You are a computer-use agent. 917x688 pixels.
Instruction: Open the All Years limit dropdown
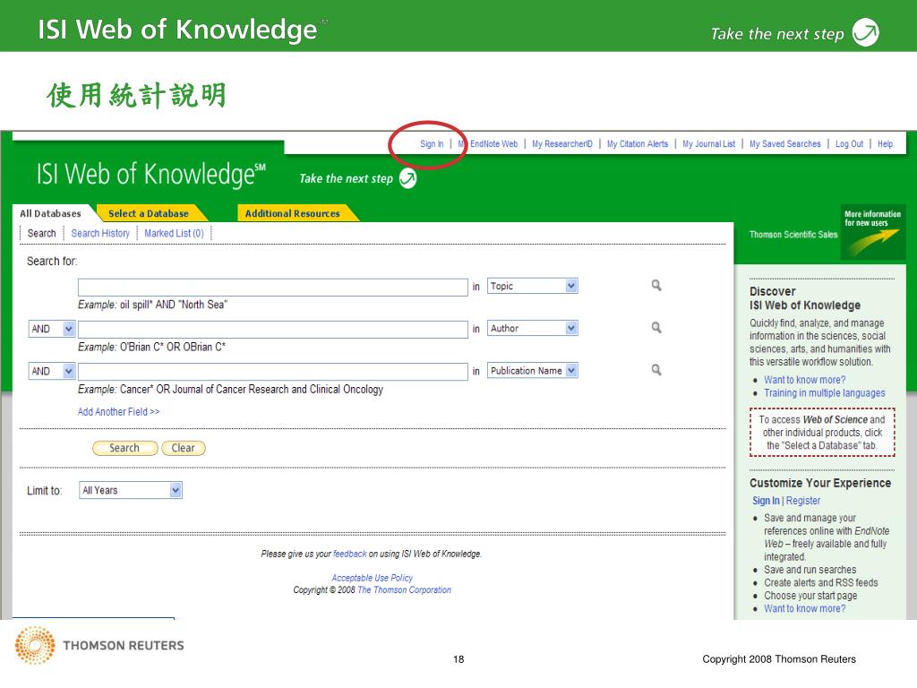[131, 490]
